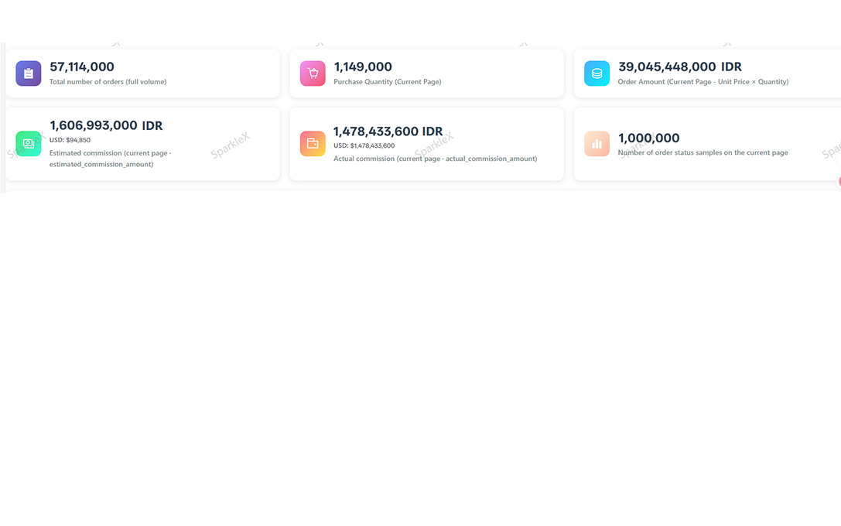Click the purple clipboard total orders icon
The height and width of the screenshot is (526, 841).
pyautogui.click(x=29, y=73)
